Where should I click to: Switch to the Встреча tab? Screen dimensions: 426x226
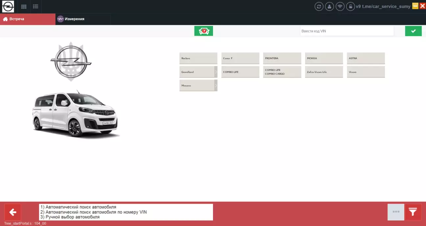(x=28, y=19)
